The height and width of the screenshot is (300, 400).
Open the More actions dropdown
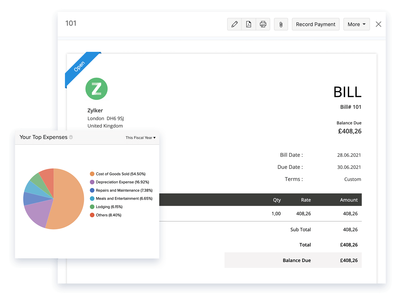tap(356, 24)
